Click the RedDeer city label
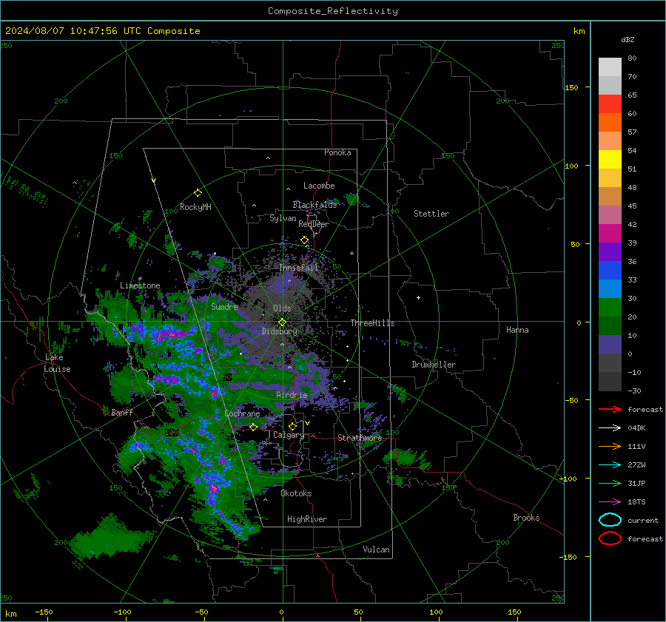Screen dimensions: 666x622 pos(314,224)
